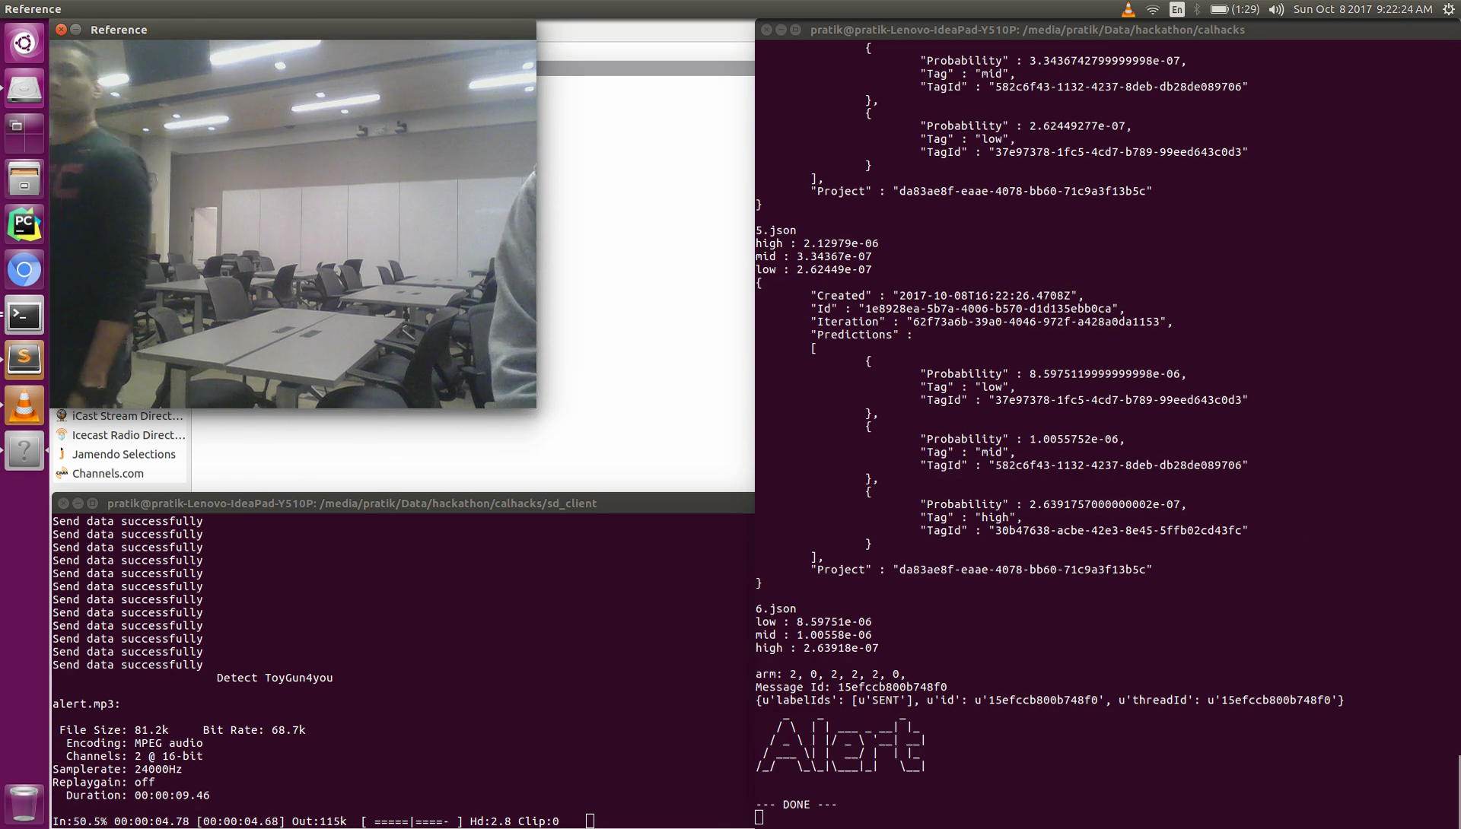The image size is (1461, 829).
Task: Open VLC media player dock icon
Action: coord(24,405)
